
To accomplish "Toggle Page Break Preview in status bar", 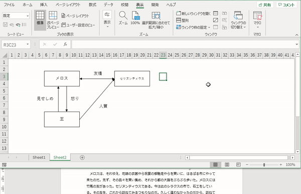I will 238,164.
